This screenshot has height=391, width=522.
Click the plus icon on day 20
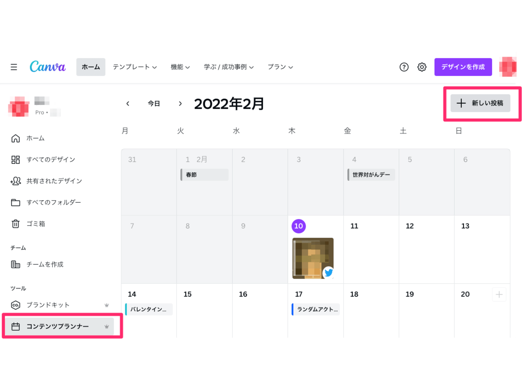click(x=499, y=294)
